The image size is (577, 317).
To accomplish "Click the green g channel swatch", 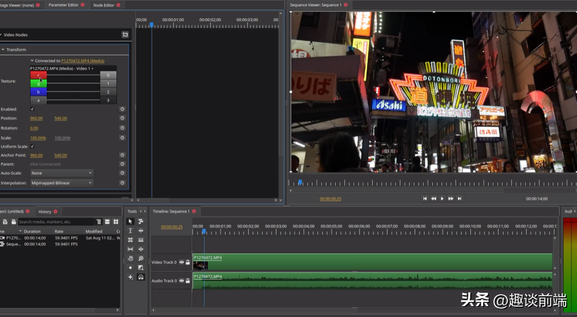I will 38,83.
